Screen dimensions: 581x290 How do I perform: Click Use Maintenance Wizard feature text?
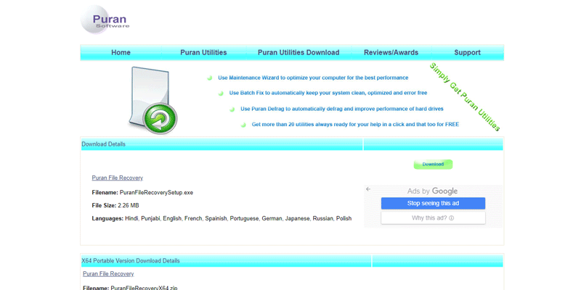tap(313, 78)
